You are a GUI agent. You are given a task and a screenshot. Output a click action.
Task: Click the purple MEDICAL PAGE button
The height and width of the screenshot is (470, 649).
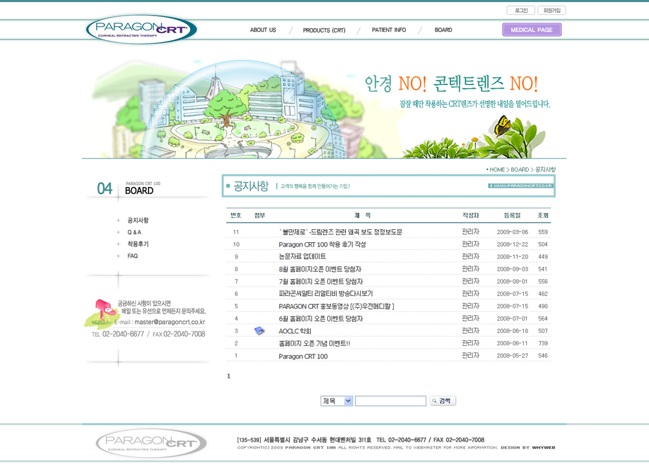coord(532,30)
